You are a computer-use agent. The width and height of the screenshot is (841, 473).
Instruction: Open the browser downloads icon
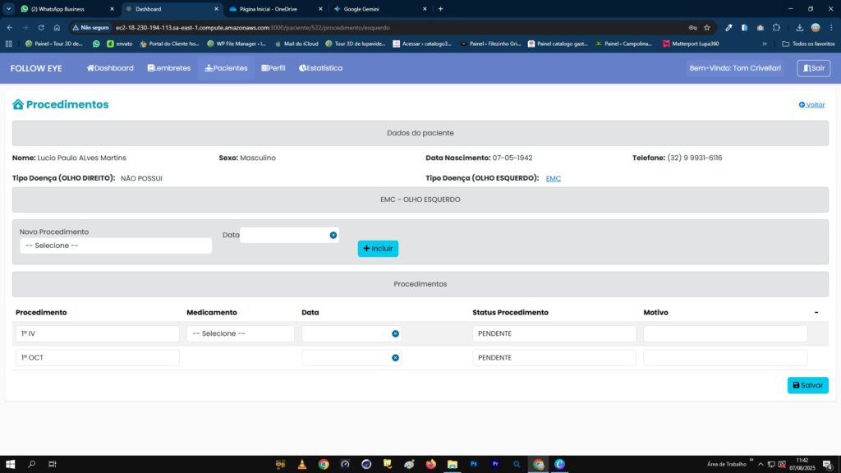[799, 27]
